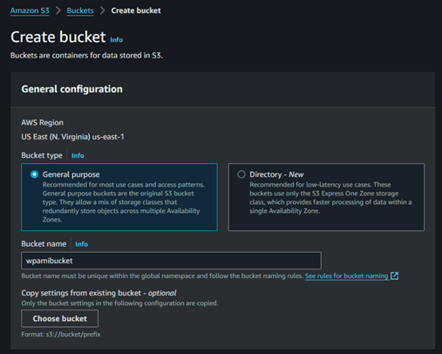This screenshot has width=442, height=354.
Task: Click the General purpose description text
Action: (124, 202)
